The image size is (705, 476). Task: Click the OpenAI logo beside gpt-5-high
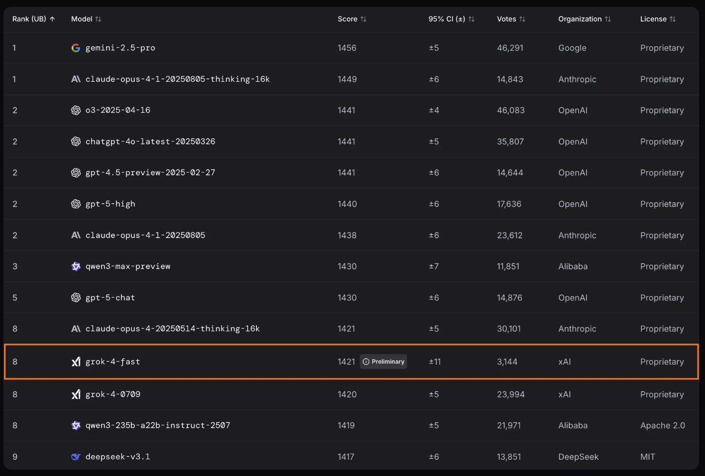[x=75, y=204]
